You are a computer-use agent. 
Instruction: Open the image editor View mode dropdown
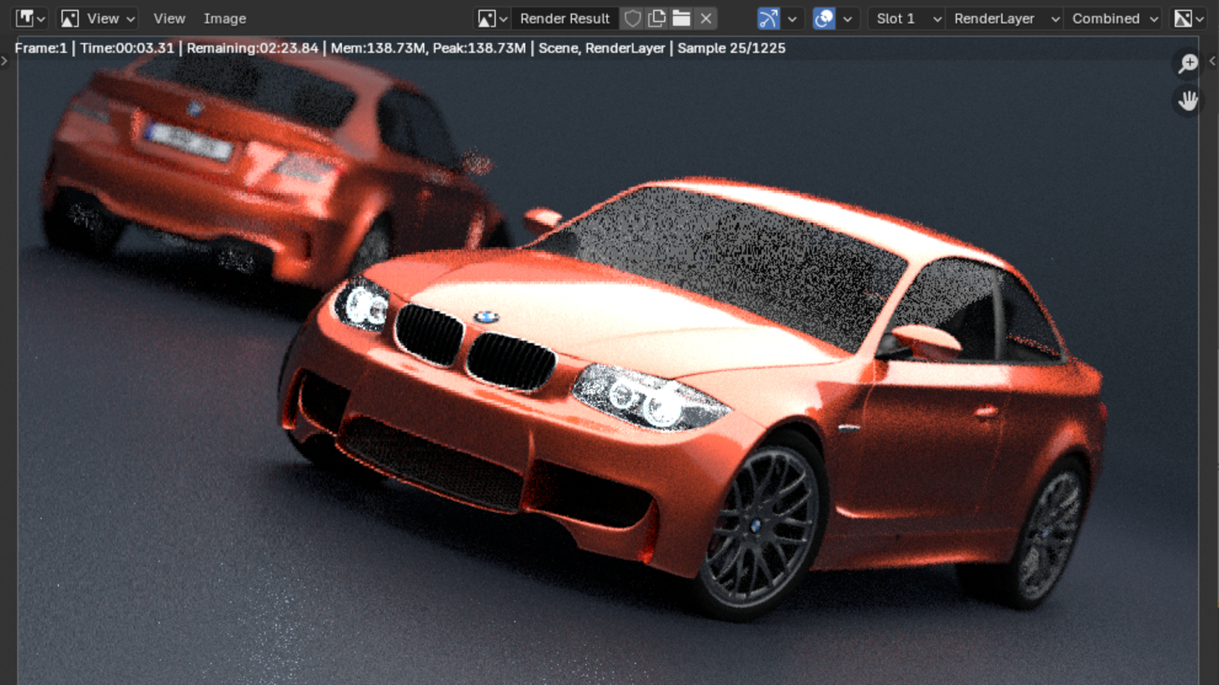tap(97, 19)
